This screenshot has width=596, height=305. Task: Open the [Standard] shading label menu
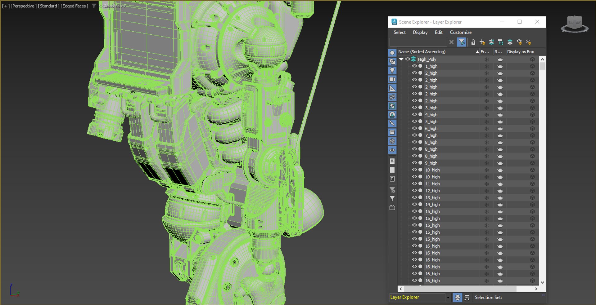coord(48,6)
